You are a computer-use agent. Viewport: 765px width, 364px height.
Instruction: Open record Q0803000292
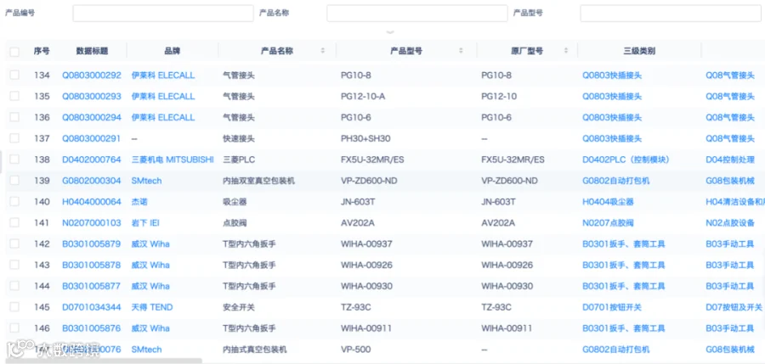pos(91,75)
